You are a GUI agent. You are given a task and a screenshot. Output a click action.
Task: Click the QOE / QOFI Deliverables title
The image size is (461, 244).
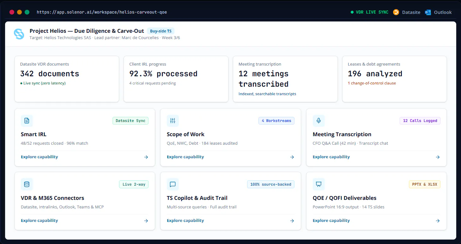(x=344, y=198)
